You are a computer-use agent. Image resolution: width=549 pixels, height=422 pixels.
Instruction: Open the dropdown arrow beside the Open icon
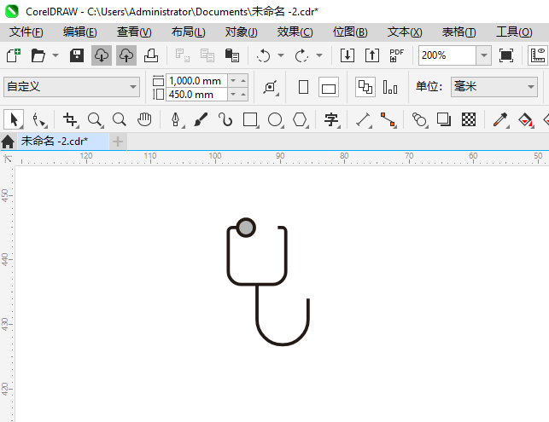[55, 55]
